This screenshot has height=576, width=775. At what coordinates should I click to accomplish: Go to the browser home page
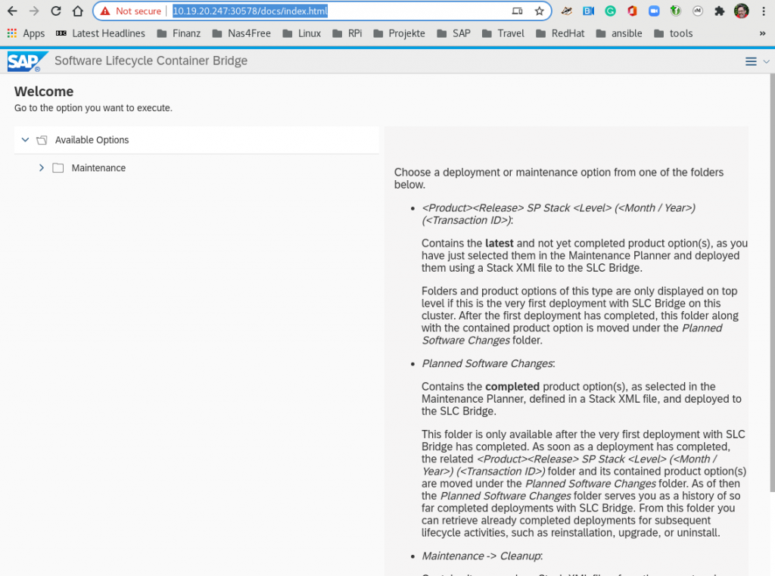[77, 11]
